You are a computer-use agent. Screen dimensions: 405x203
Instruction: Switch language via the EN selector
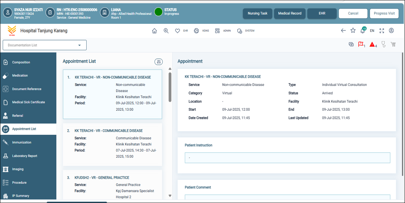pyautogui.click(x=372, y=31)
